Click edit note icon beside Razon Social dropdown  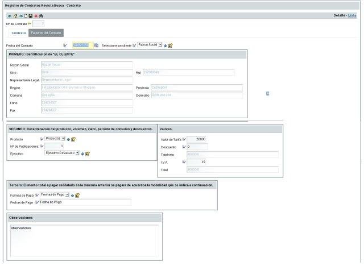click(171, 45)
